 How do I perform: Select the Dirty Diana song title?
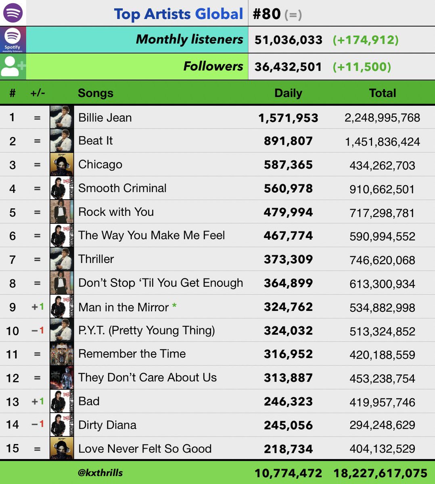tap(107, 425)
